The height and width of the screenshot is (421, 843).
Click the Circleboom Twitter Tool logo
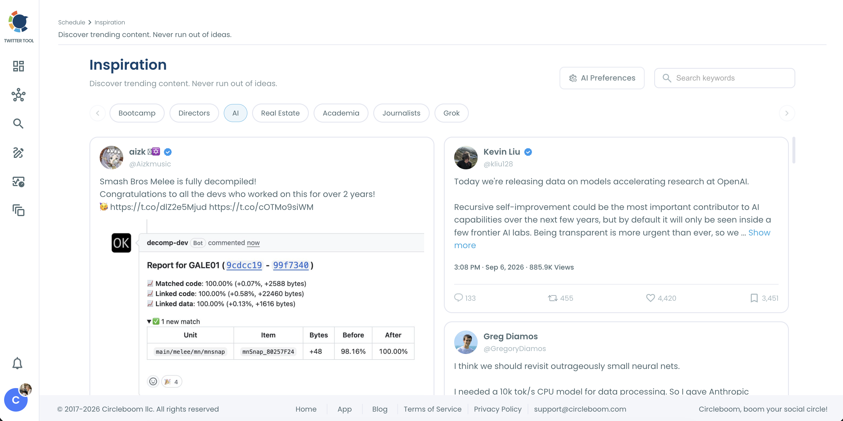[19, 27]
